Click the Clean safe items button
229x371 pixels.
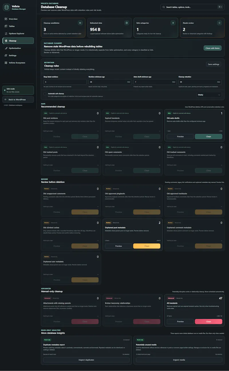tap(213, 48)
